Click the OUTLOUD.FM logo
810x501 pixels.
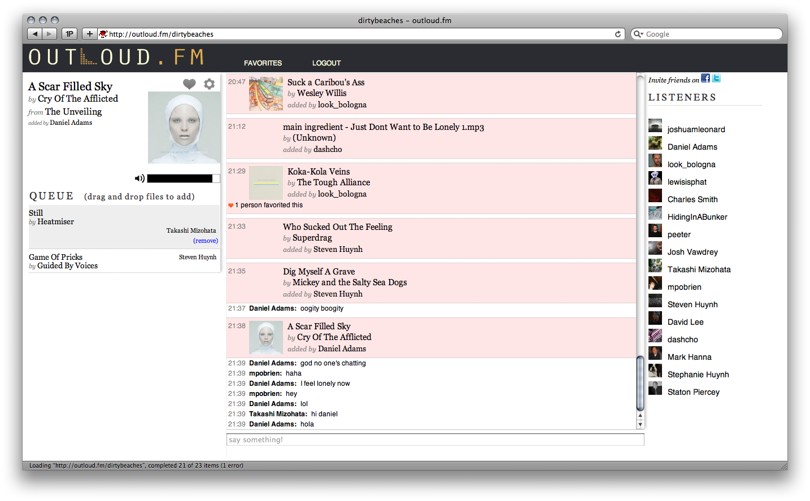click(x=116, y=57)
